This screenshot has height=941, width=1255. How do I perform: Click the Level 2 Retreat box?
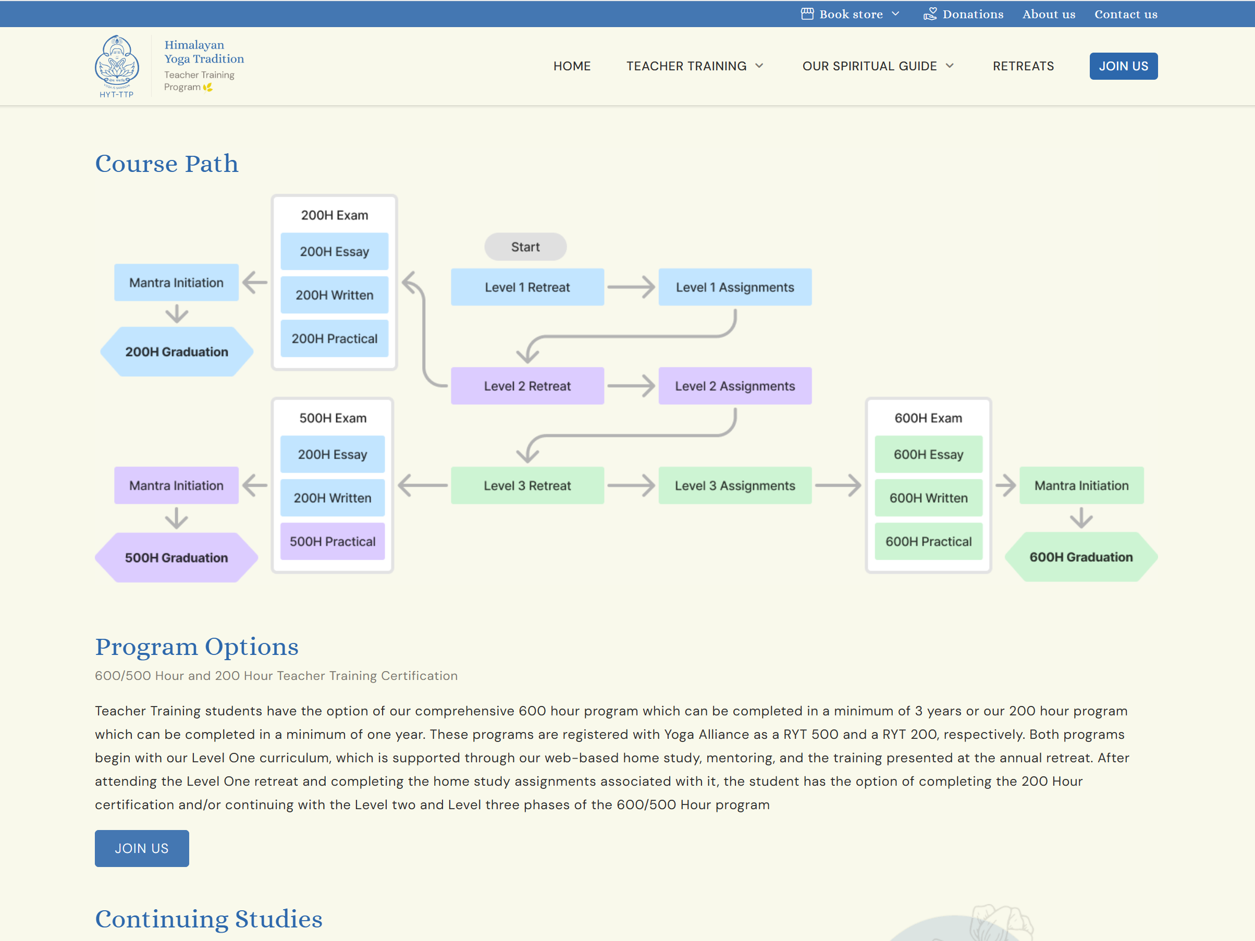527,386
